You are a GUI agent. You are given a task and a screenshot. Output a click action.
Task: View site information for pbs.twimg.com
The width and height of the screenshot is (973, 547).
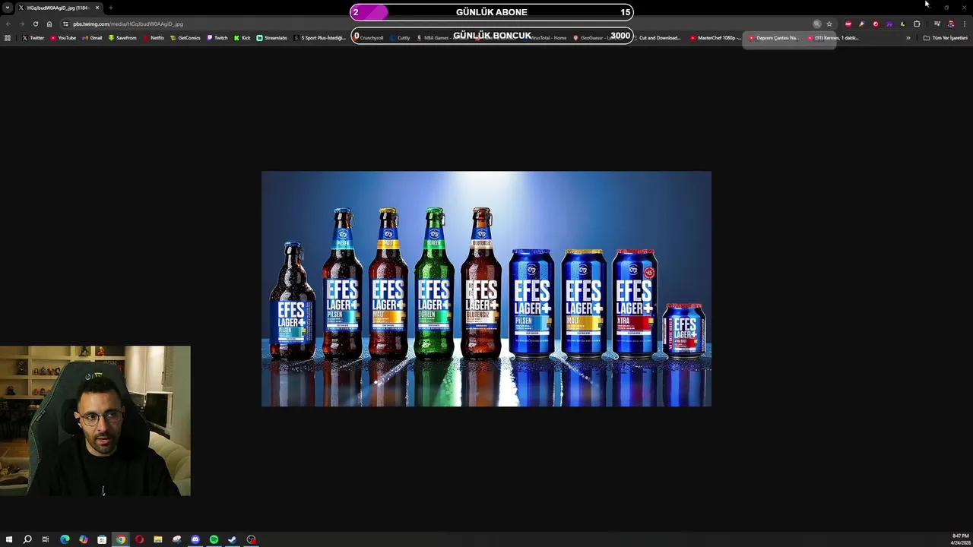pos(66,24)
